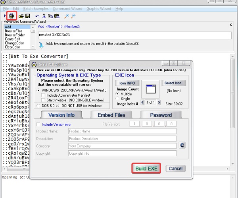
Task: Click the Zoom In magnifier icon
Action: pos(67,16)
